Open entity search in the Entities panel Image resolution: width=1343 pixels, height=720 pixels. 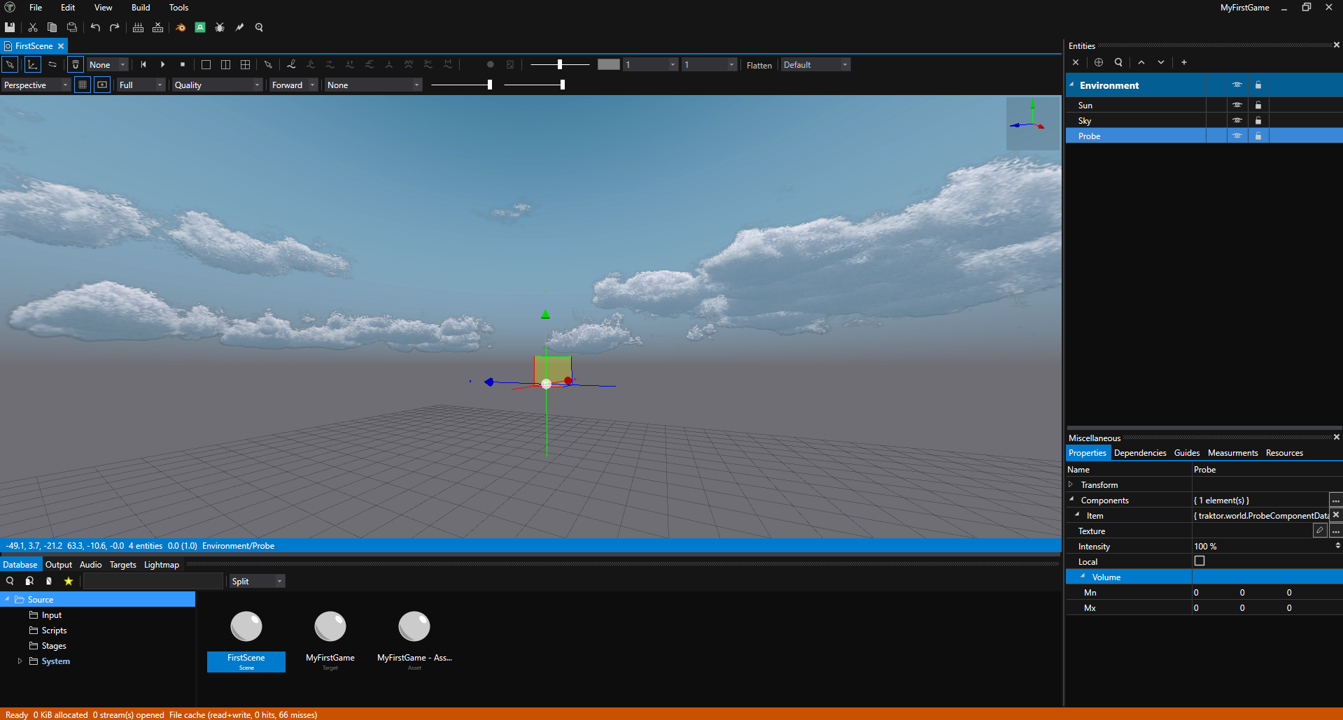tap(1118, 62)
